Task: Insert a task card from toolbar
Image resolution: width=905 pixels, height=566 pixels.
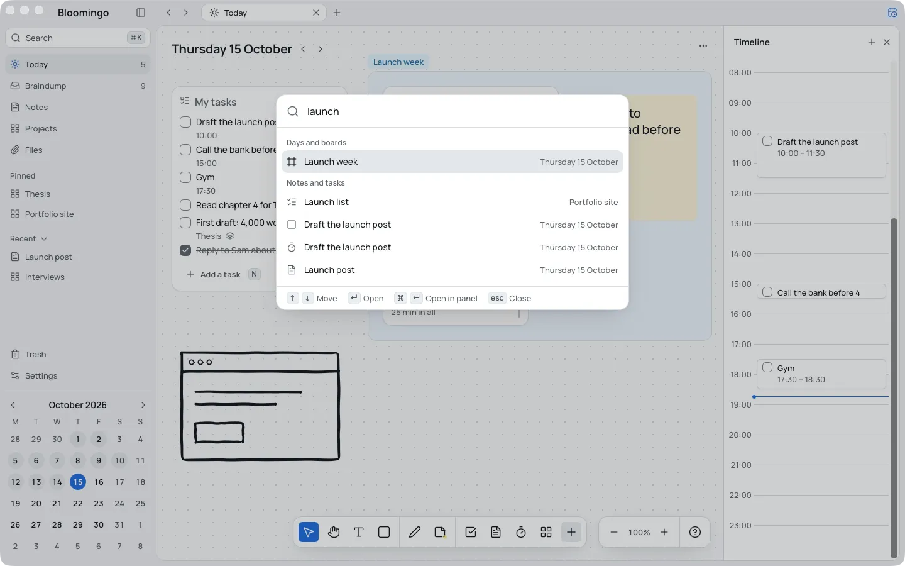Action: pyautogui.click(x=471, y=532)
